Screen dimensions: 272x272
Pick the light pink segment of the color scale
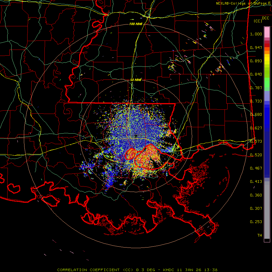point(267,32)
